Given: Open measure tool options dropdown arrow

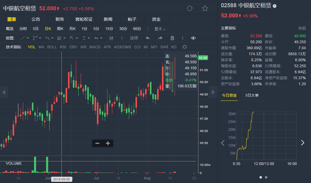Looking at the screenshot, I should (x=89, y=38).
